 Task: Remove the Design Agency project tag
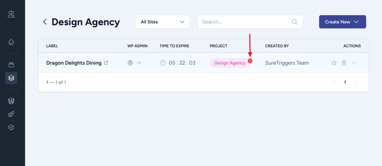pos(250,61)
